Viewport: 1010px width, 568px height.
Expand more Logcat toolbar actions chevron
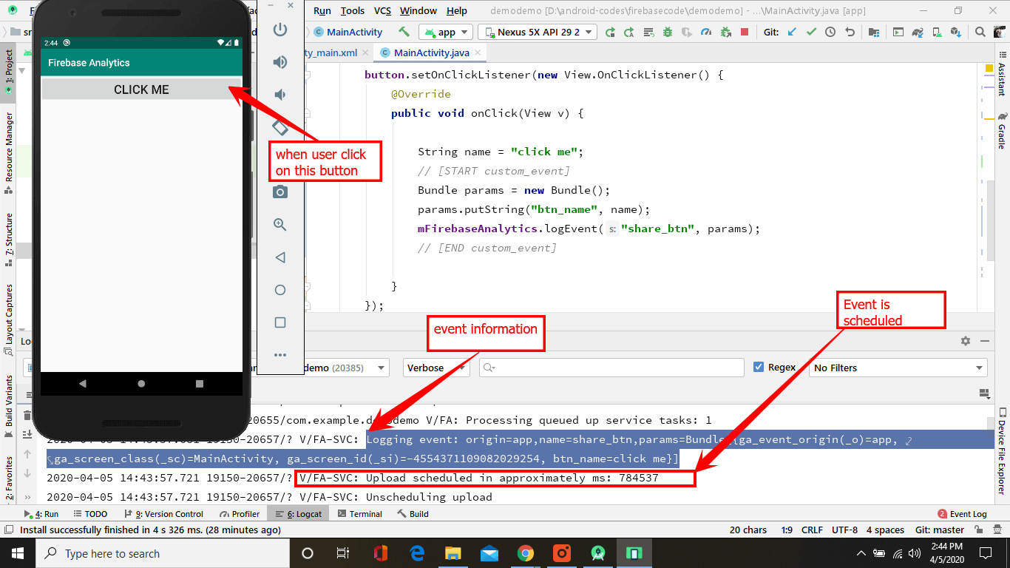click(28, 497)
